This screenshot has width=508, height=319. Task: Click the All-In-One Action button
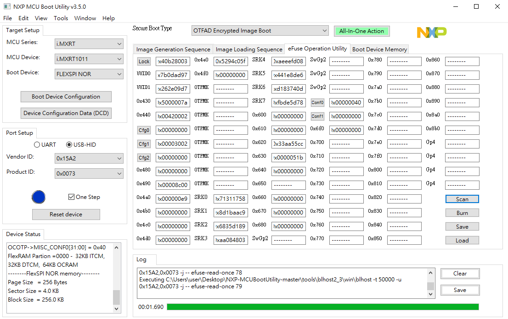361,31
